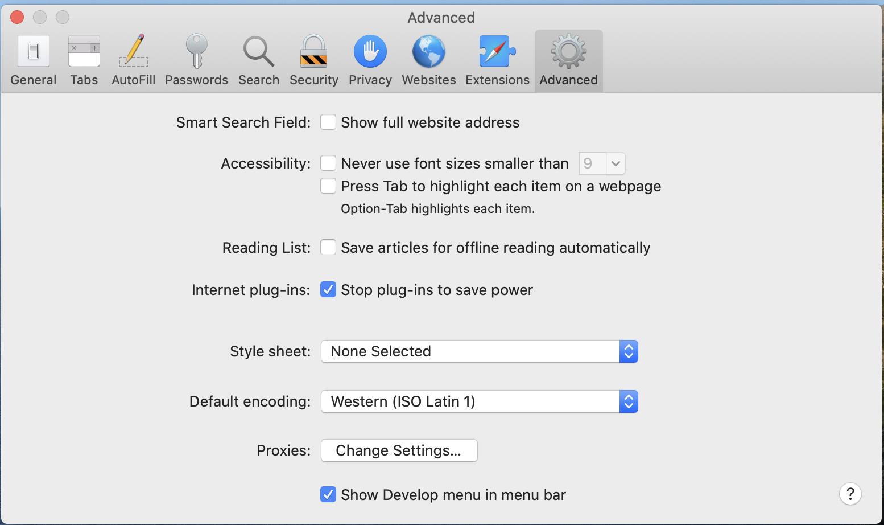
Task: Disable Show Develop menu in menu bar
Action: pyautogui.click(x=328, y=495)
